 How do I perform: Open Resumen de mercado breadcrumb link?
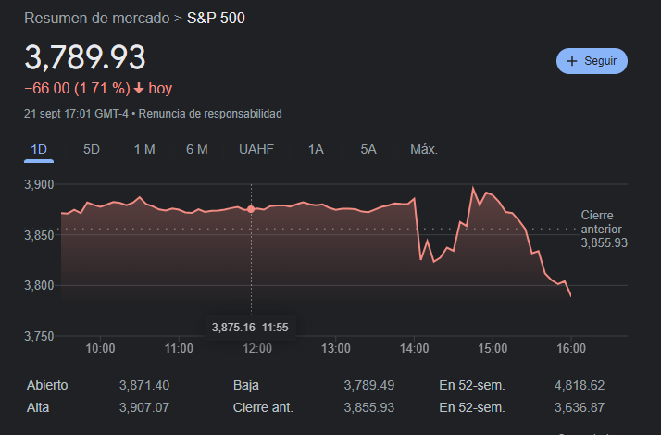(96, 18)
